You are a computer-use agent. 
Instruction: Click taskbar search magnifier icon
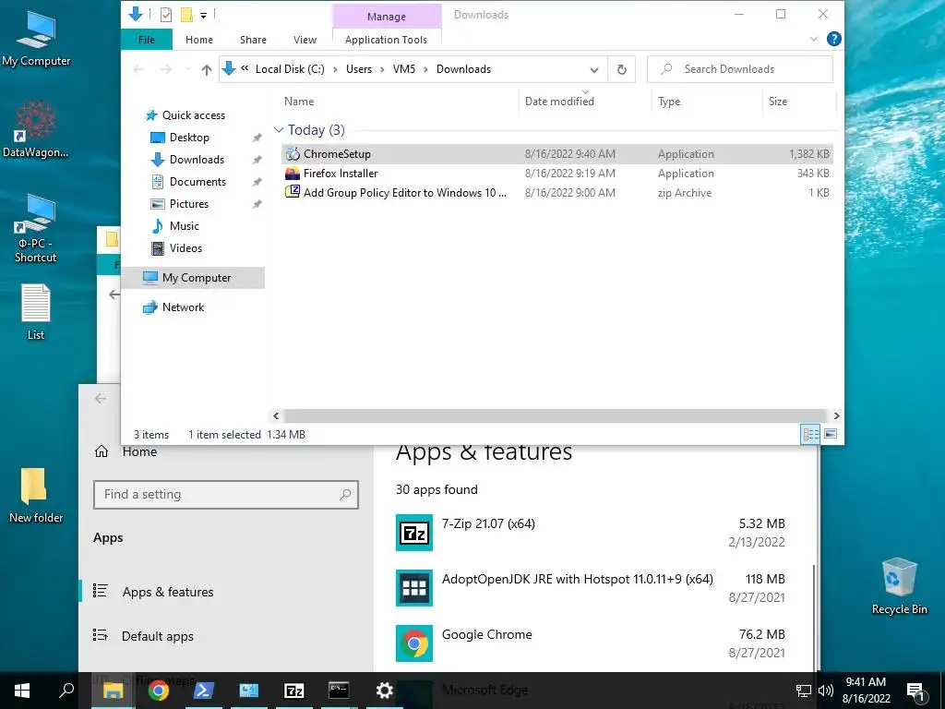click(x=66, y=691)
